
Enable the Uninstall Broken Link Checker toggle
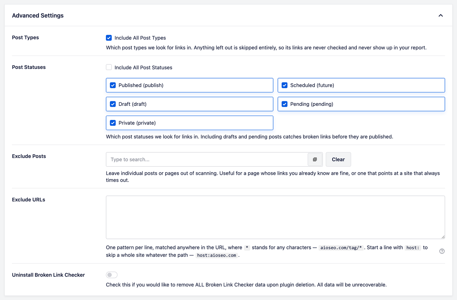pyautogui.click(x=112, y=275)
